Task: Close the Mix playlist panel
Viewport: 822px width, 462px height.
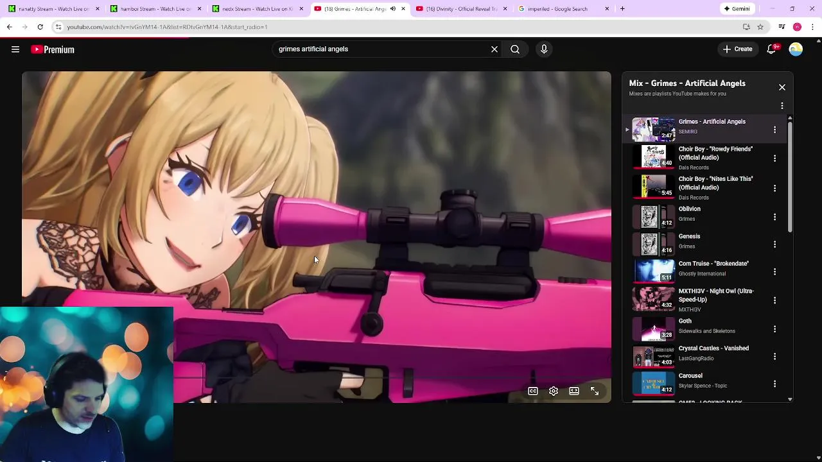Action: pyautogui.click(x=782, y=87)
